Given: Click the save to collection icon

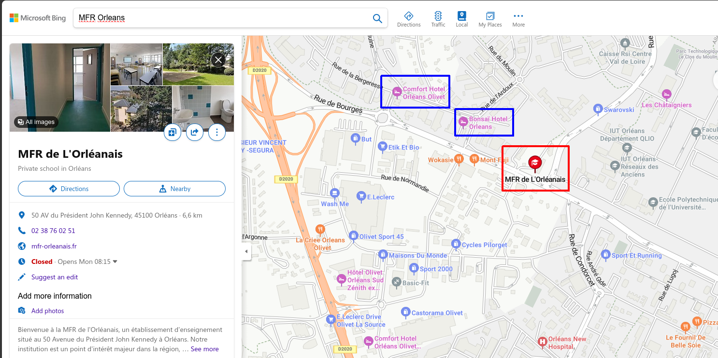Looking at the screenshot, I should point(172,132).
